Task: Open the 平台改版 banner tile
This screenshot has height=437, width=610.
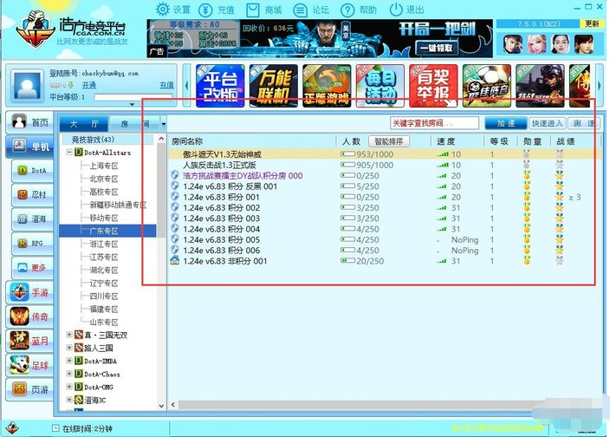Action: coord(220,86)
